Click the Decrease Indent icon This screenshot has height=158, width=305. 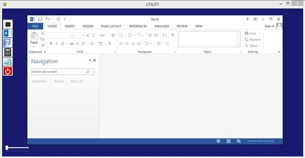[x=151, y=35]
